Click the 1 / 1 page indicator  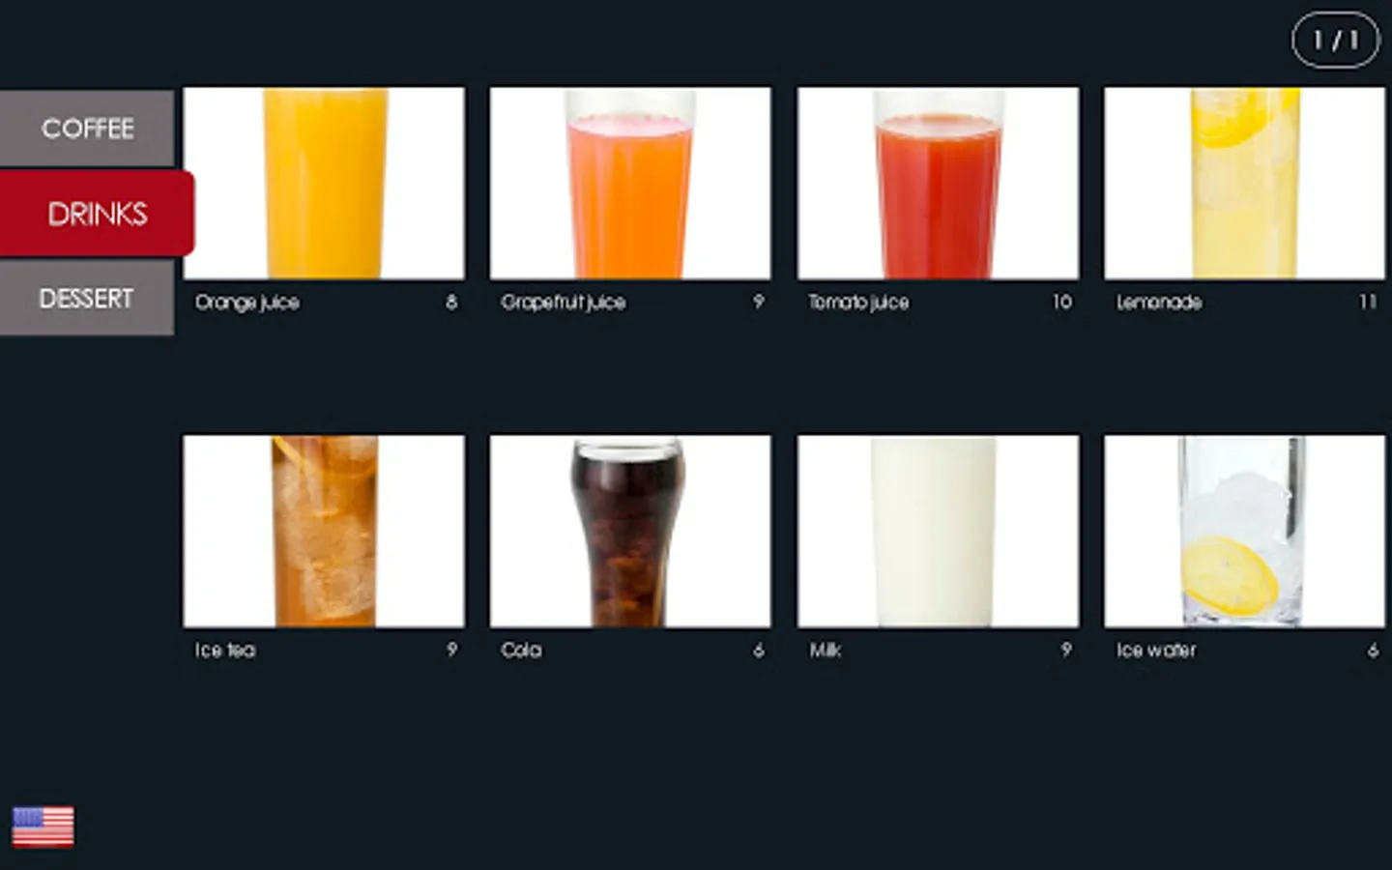click(x=1335, y=40)
